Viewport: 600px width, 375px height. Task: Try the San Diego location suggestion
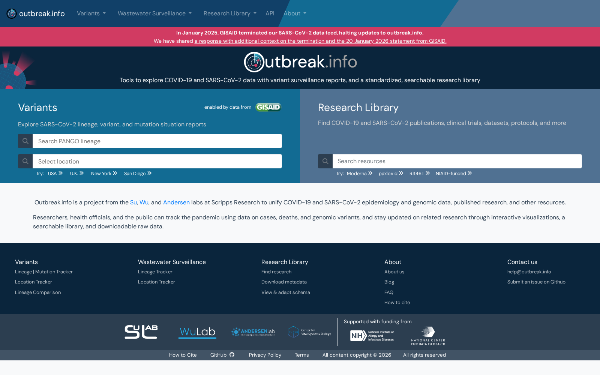pos(138,173)
